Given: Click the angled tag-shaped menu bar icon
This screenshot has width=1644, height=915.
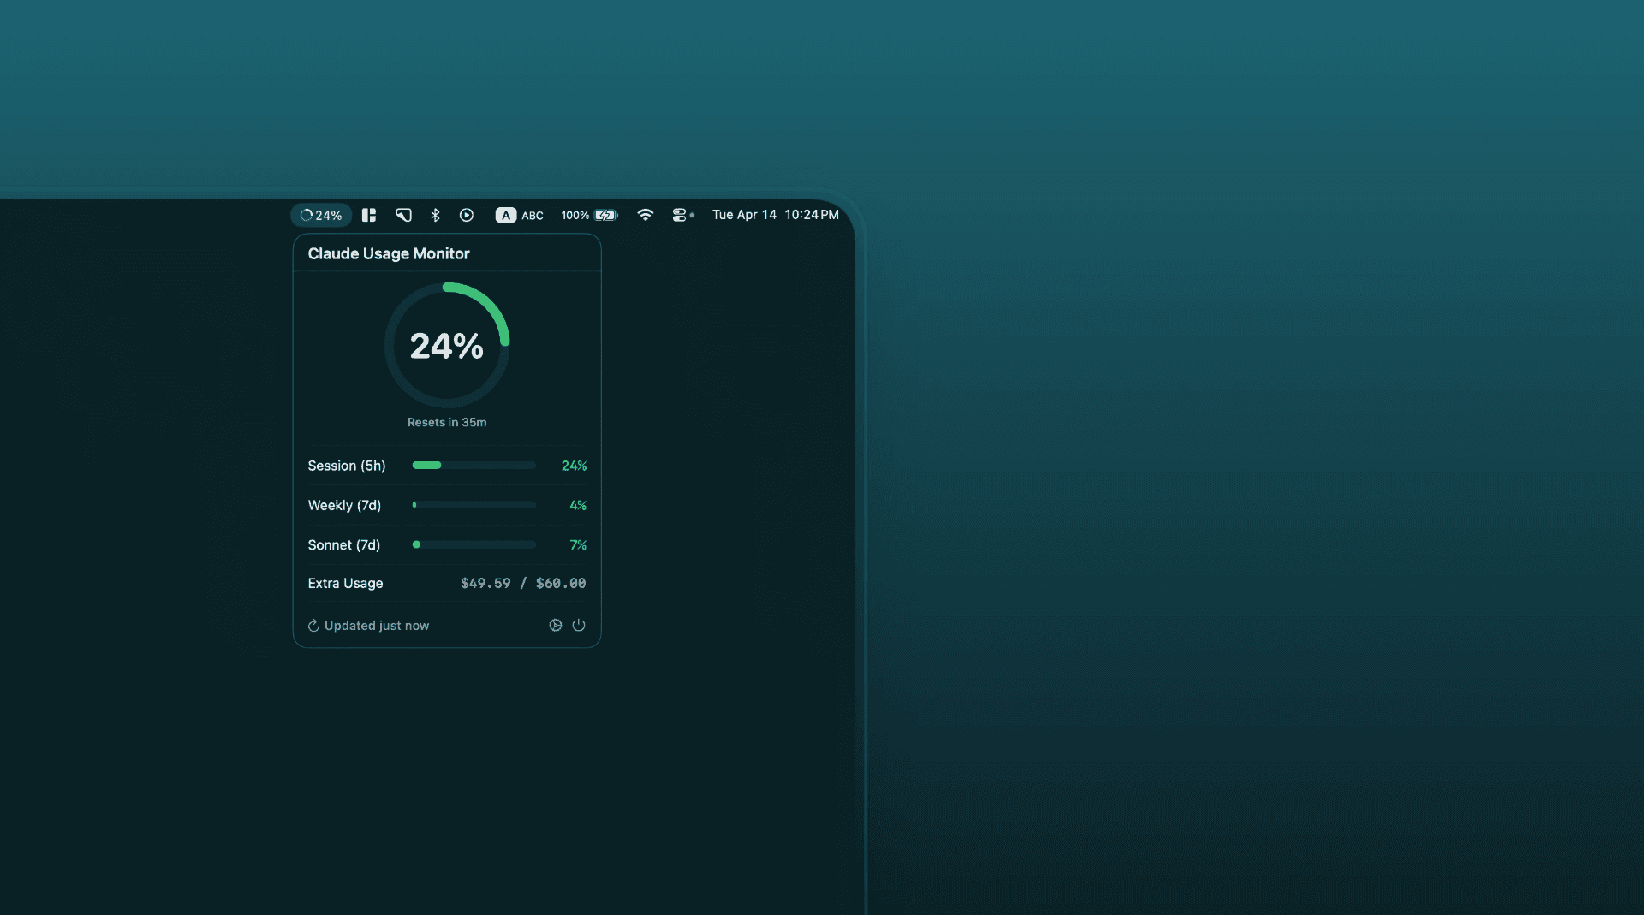Looking at the screenshot, I should 403,215.
